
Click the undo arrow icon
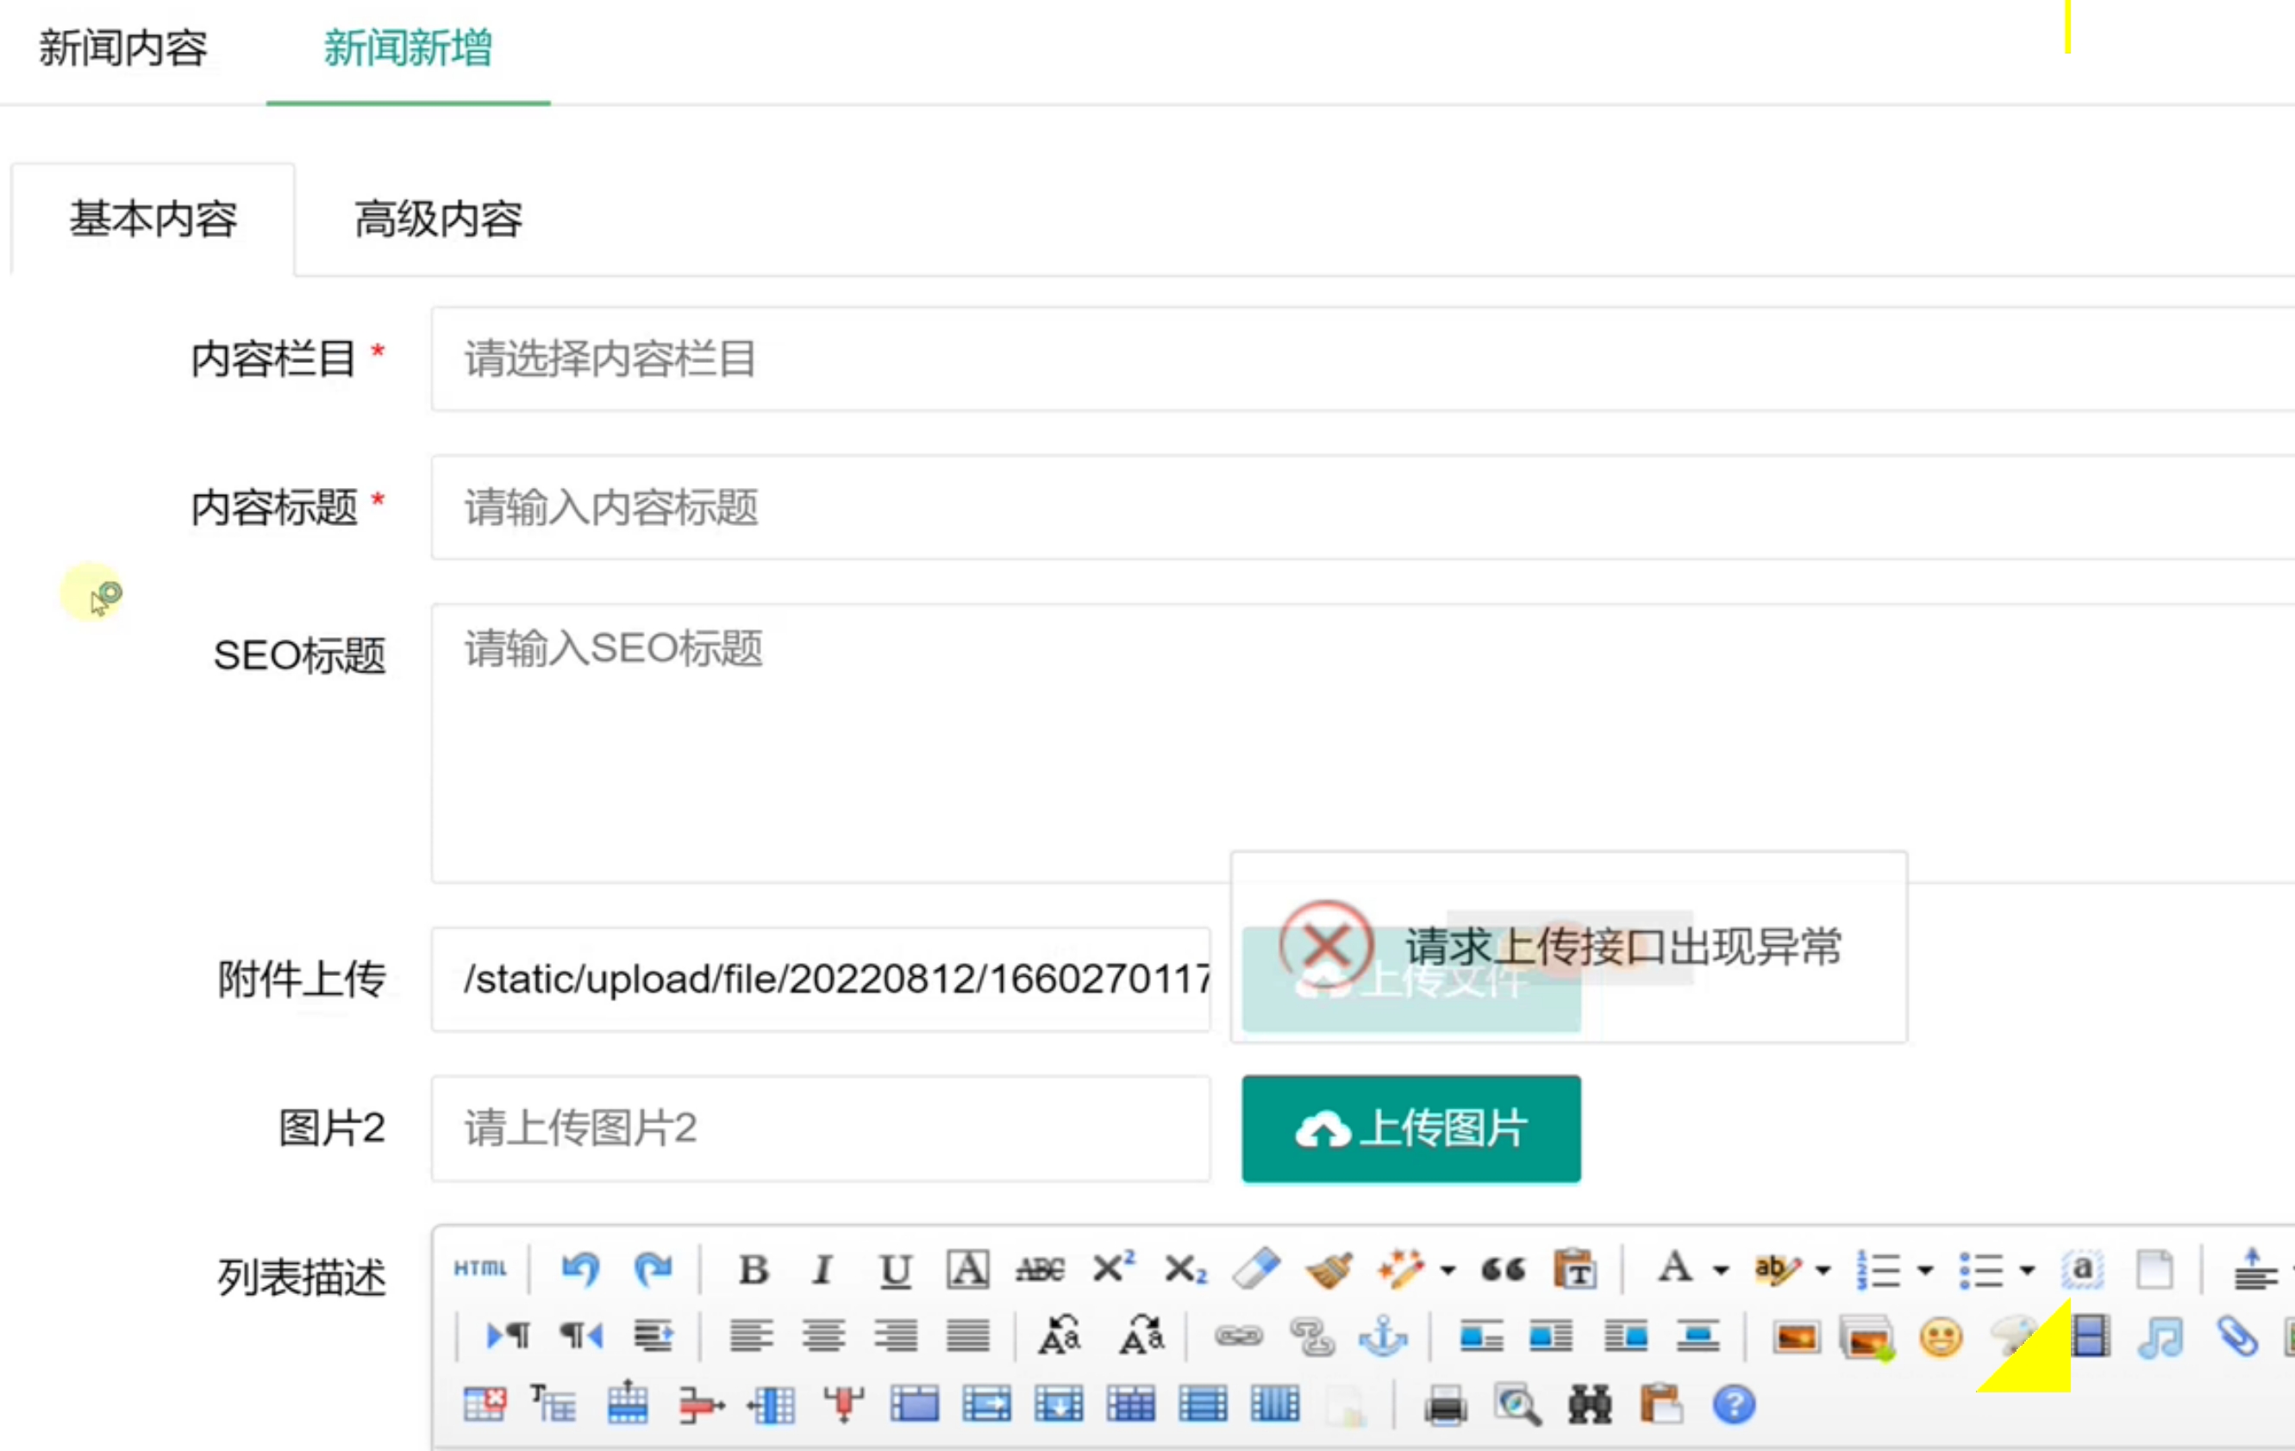(x=580, y=1269)
